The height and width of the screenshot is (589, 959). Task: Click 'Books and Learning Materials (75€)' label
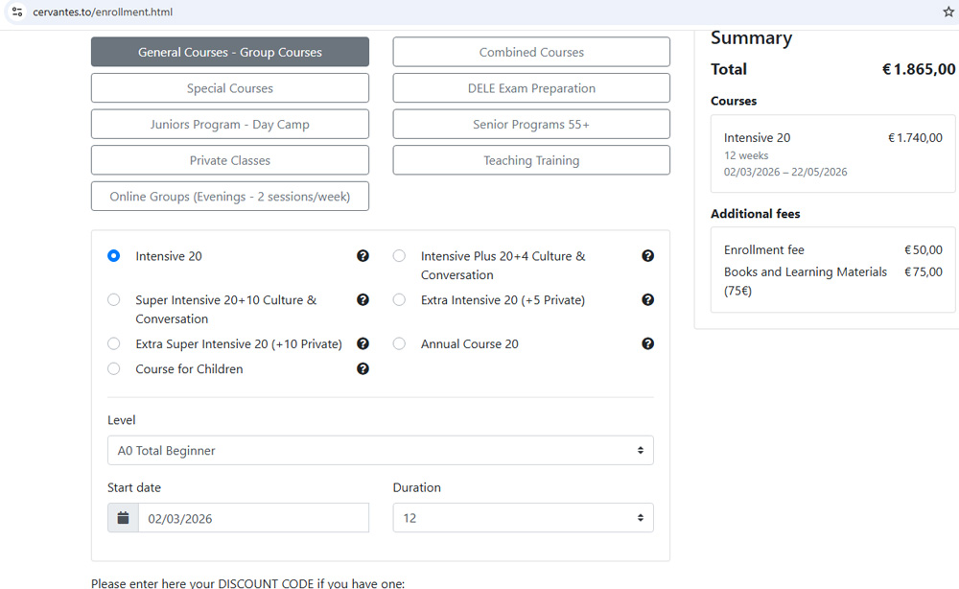(x=806, y=281)
